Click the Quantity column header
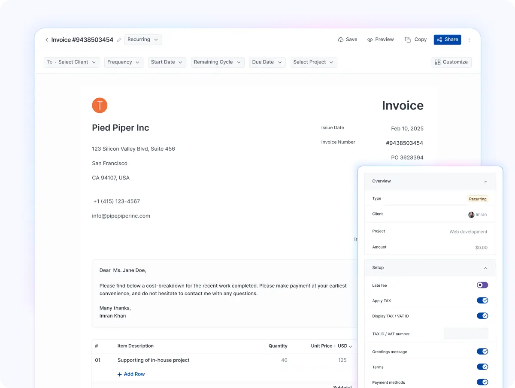 tap(278, 346)
